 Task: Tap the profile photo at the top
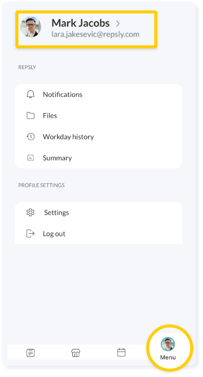[x=31, y=27]
